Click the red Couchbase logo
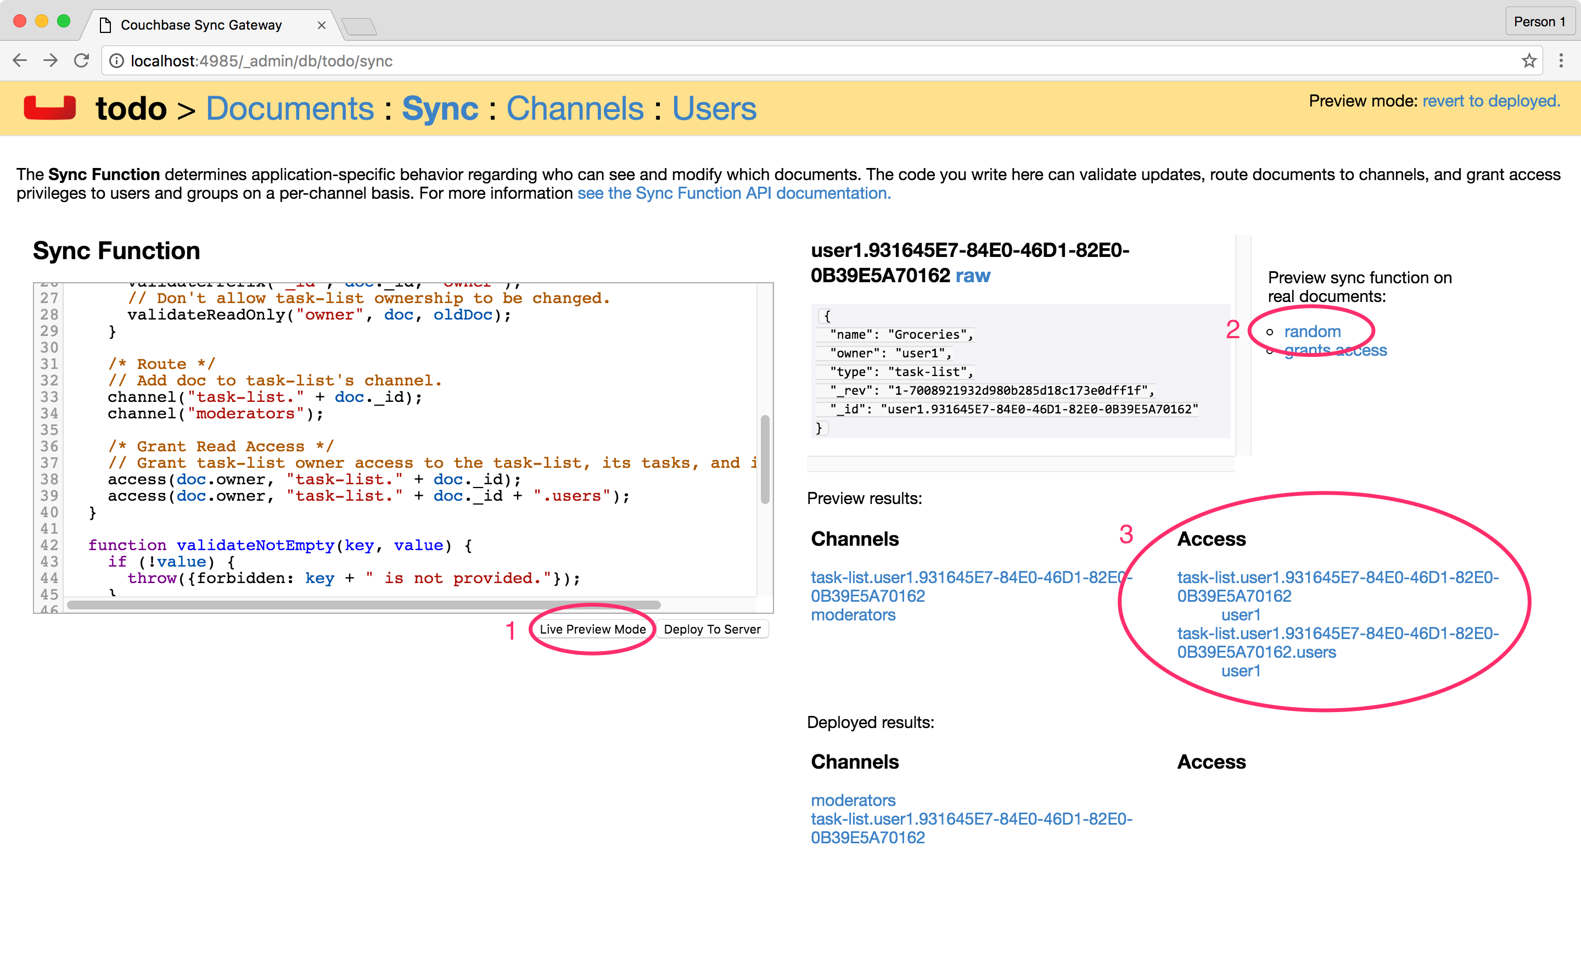The height and width of the screenshot is (963, 1581). point(50,108)
